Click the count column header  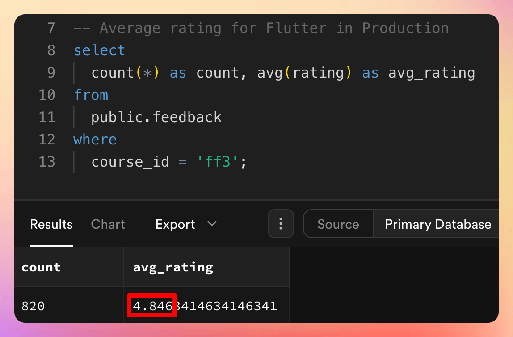pyautogui.click(x=41, y=267)
